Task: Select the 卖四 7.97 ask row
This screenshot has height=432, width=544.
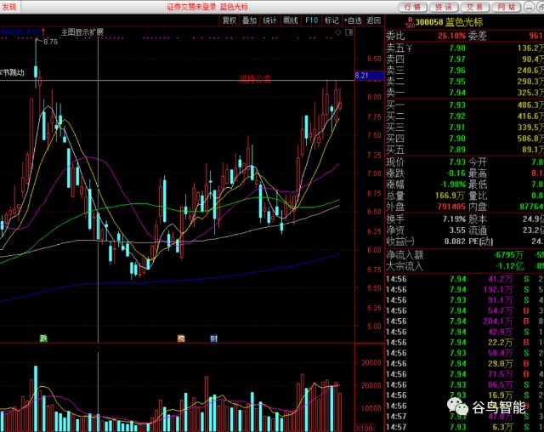Action: 465,59
